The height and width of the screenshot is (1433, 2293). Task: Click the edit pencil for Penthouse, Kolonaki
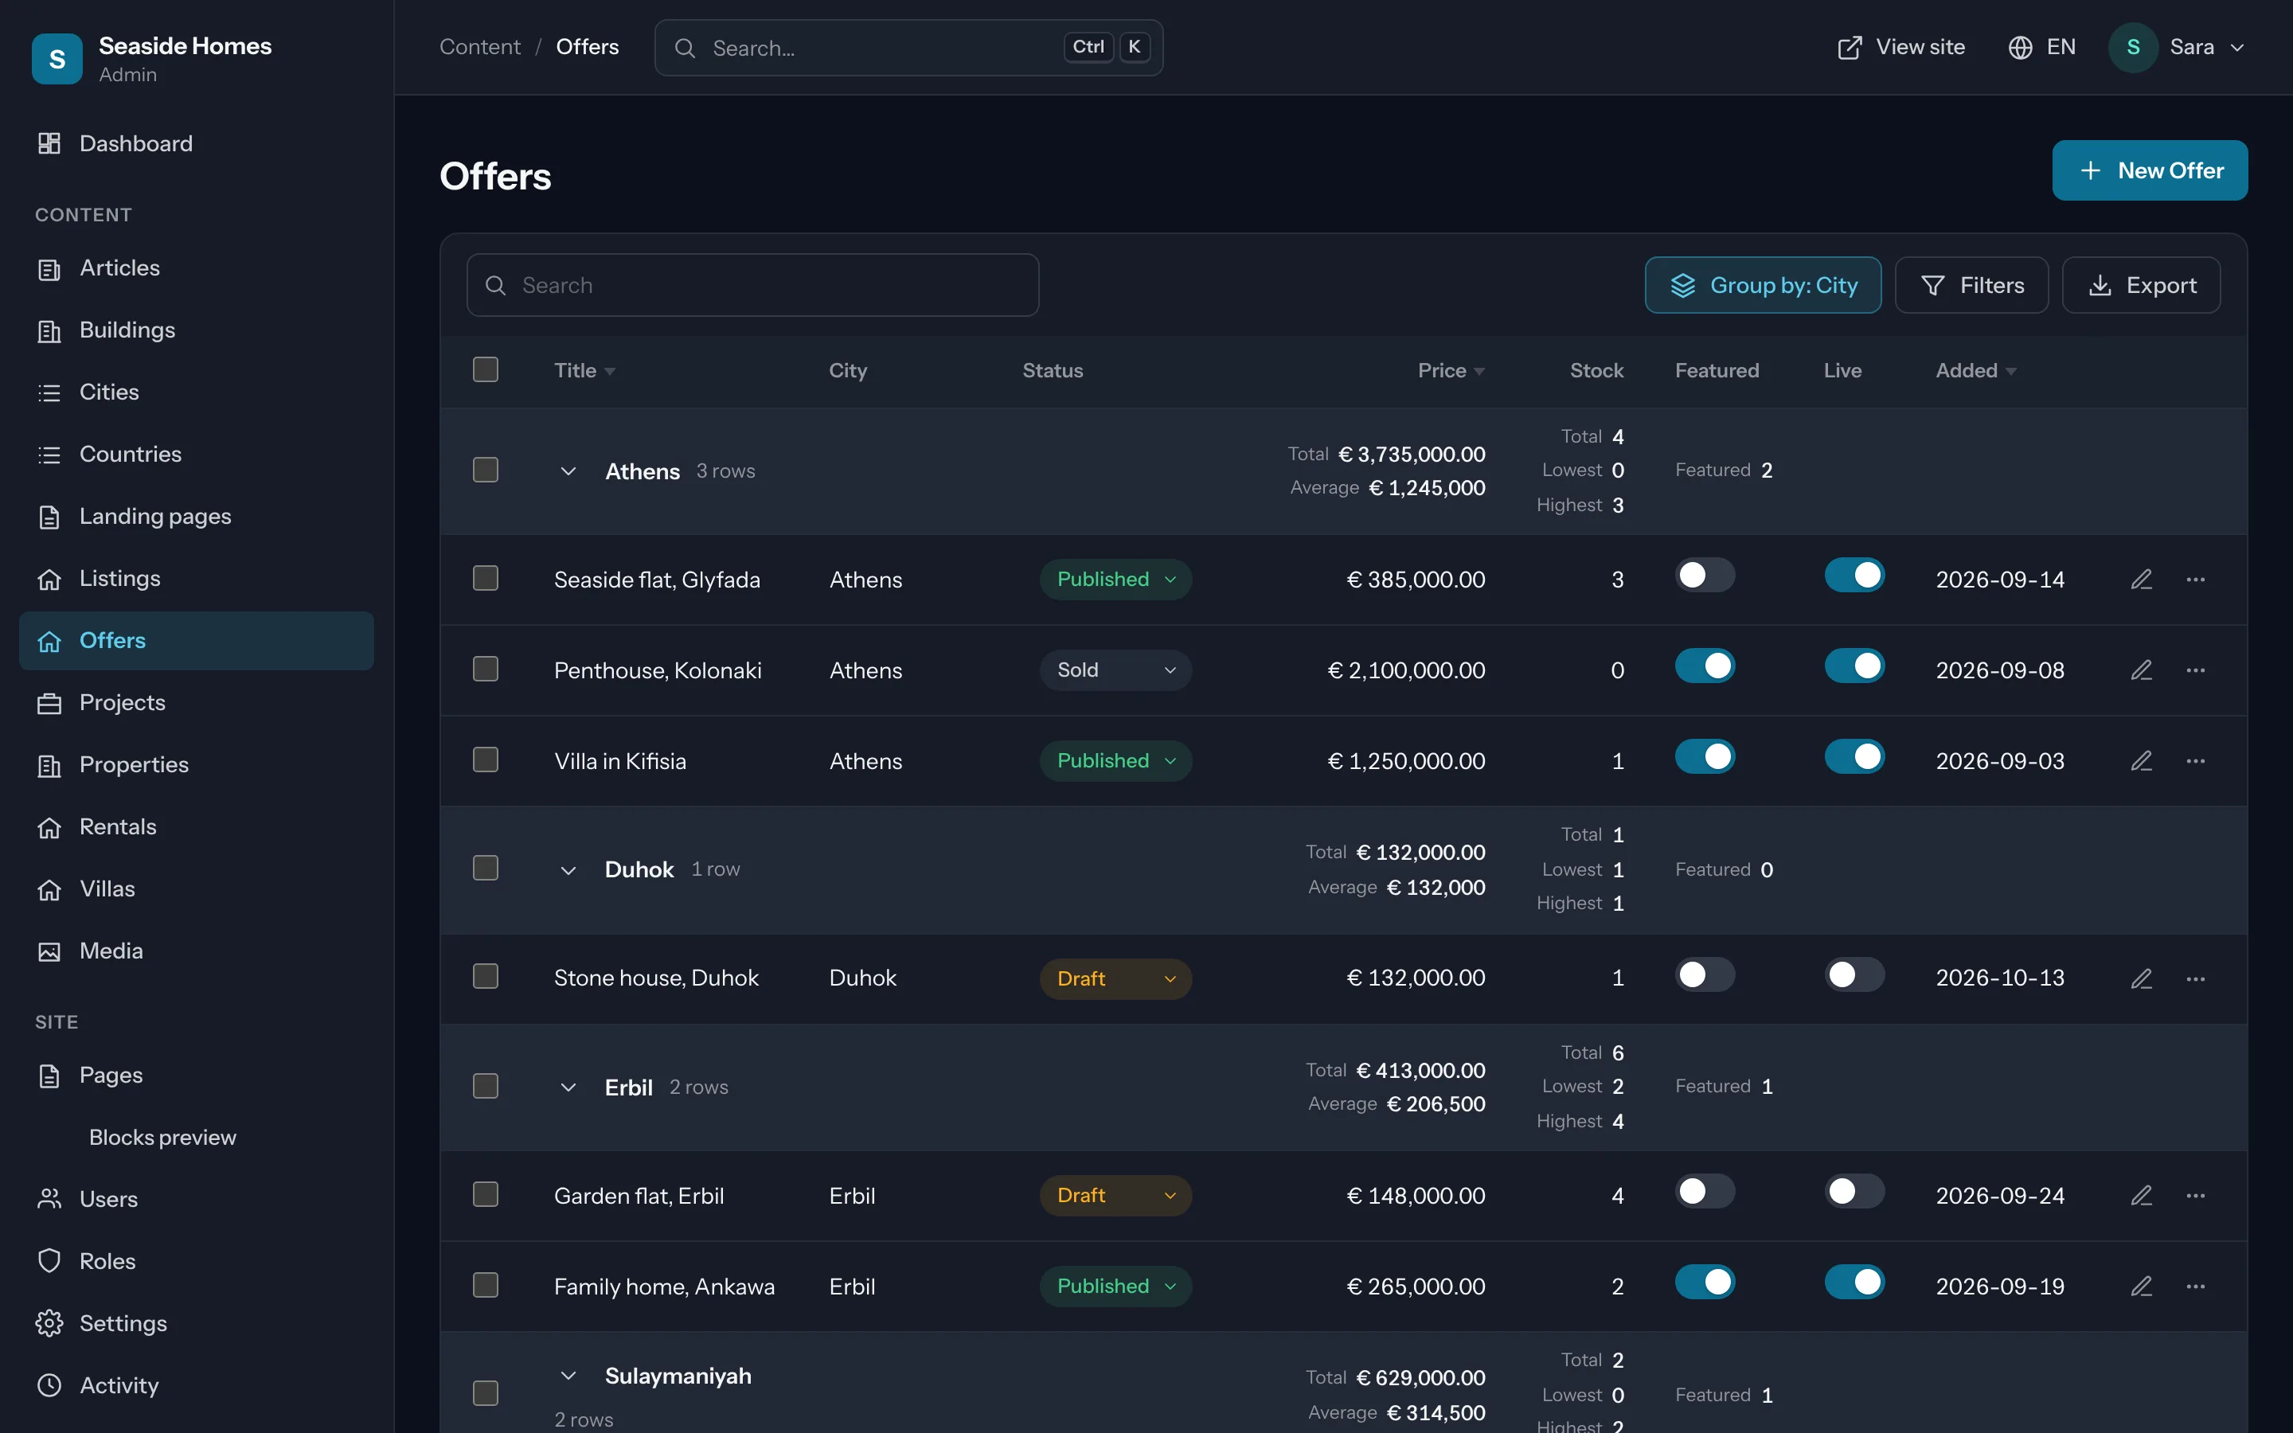pos(2142,670)
